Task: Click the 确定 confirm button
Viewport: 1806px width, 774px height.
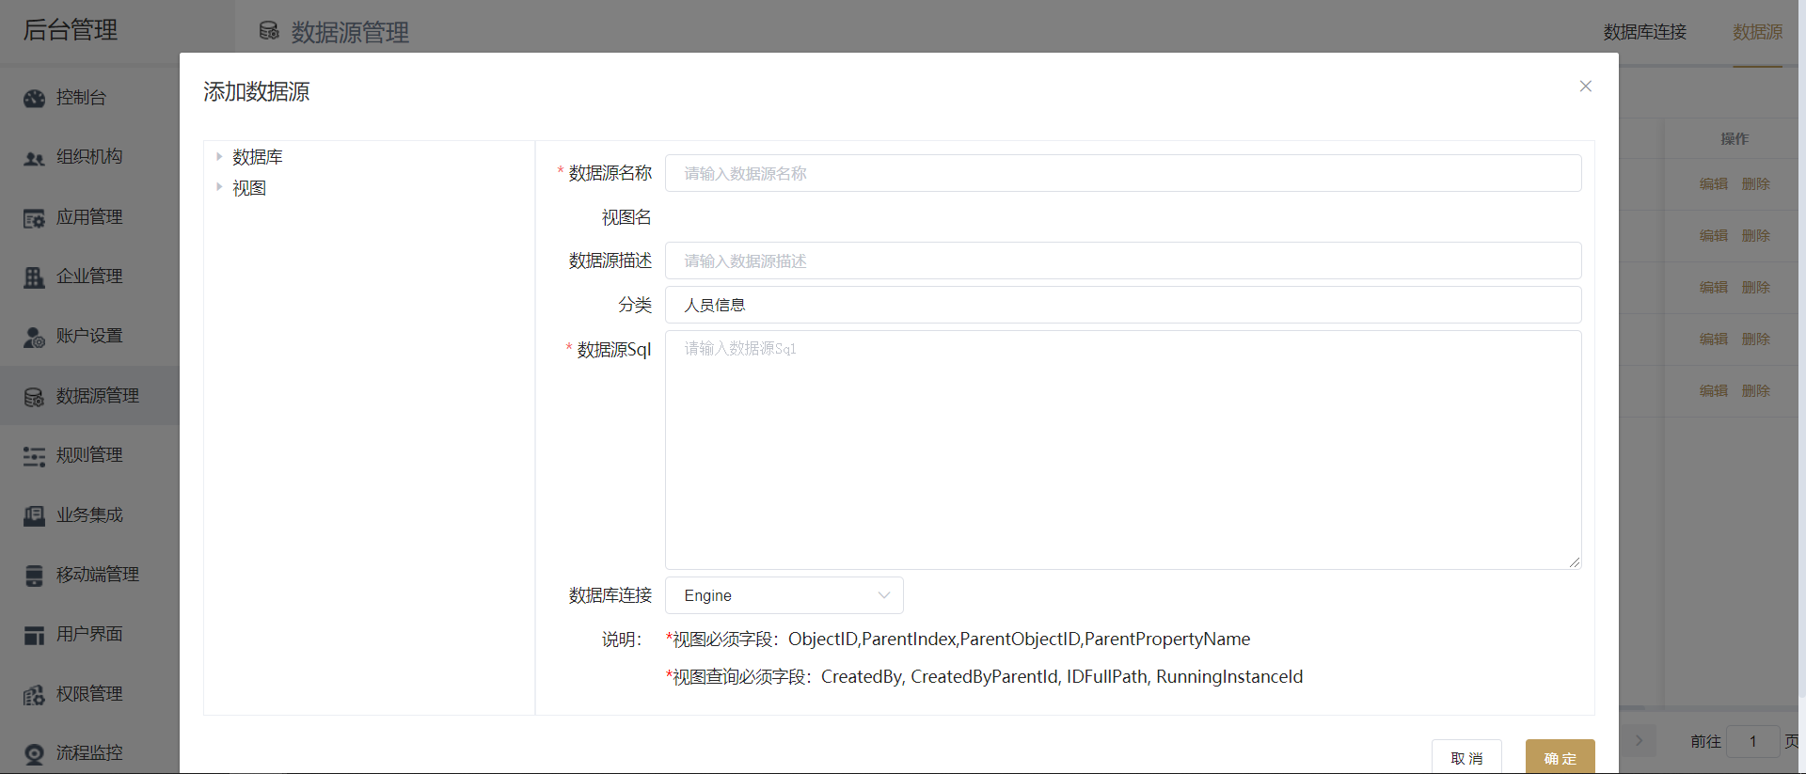Action: (1560, 757)
